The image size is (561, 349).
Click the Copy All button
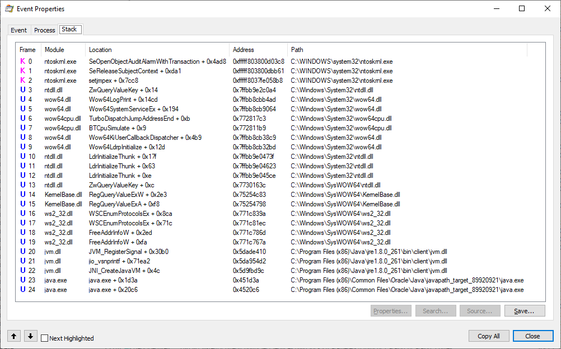point(488,336)
